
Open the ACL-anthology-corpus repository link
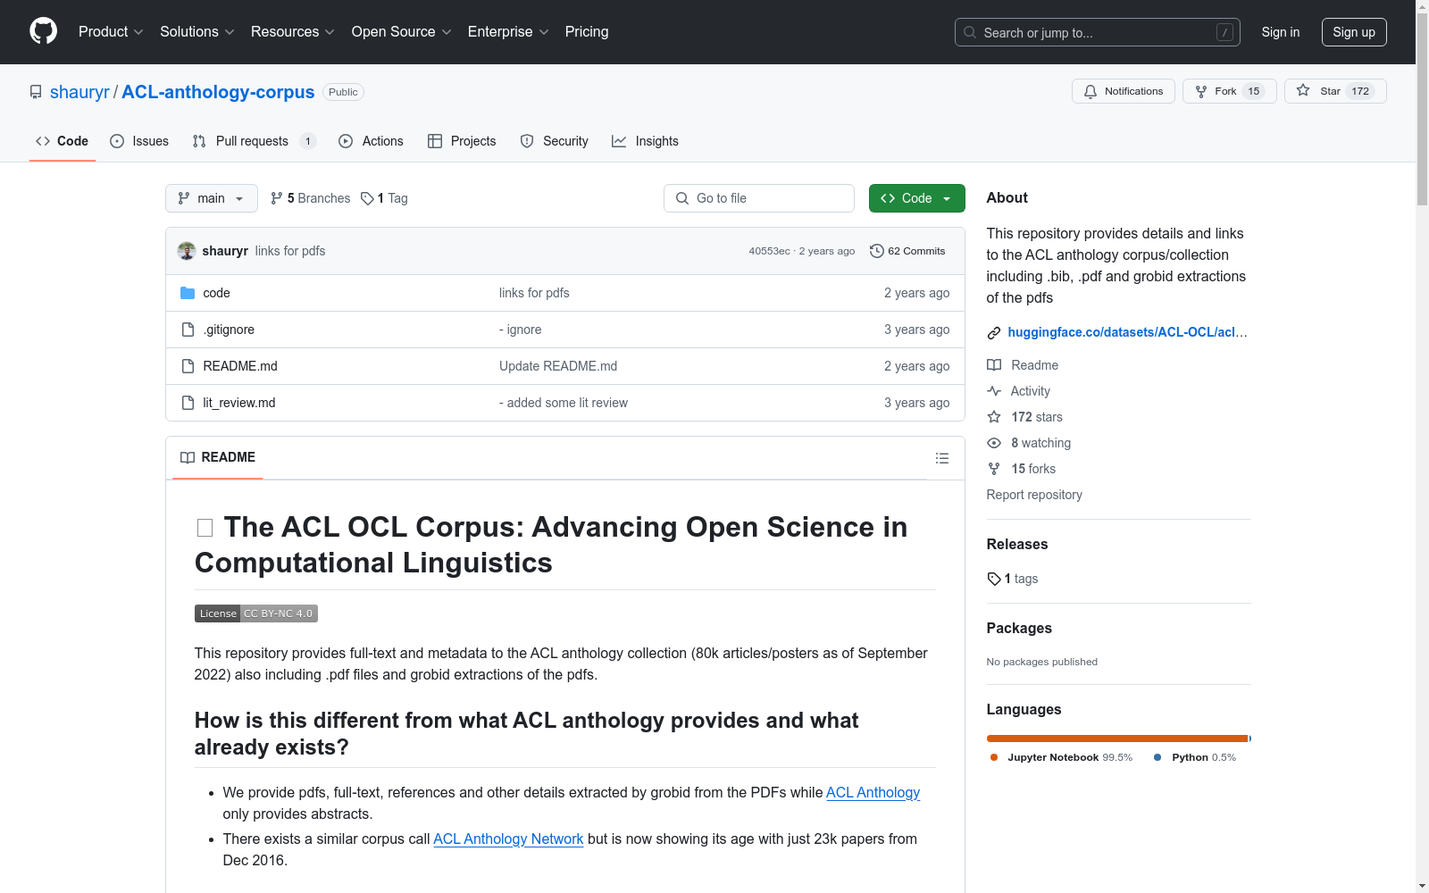[x=218, y=92]
